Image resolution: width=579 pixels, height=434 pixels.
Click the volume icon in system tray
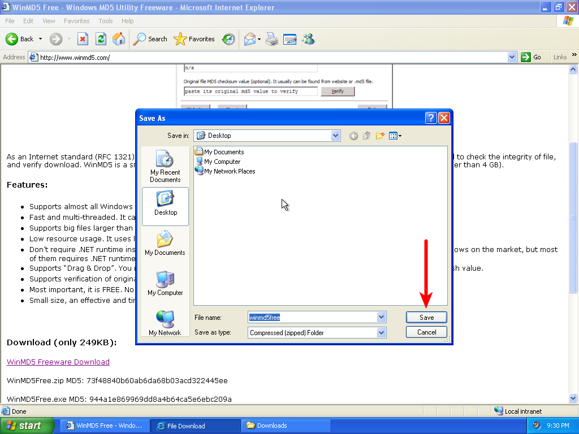[537, 426]
